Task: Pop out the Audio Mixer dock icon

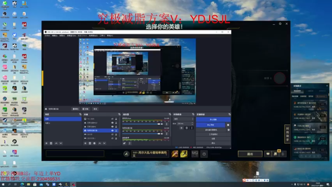Action: pyautogui.click(x=170, y=114)
